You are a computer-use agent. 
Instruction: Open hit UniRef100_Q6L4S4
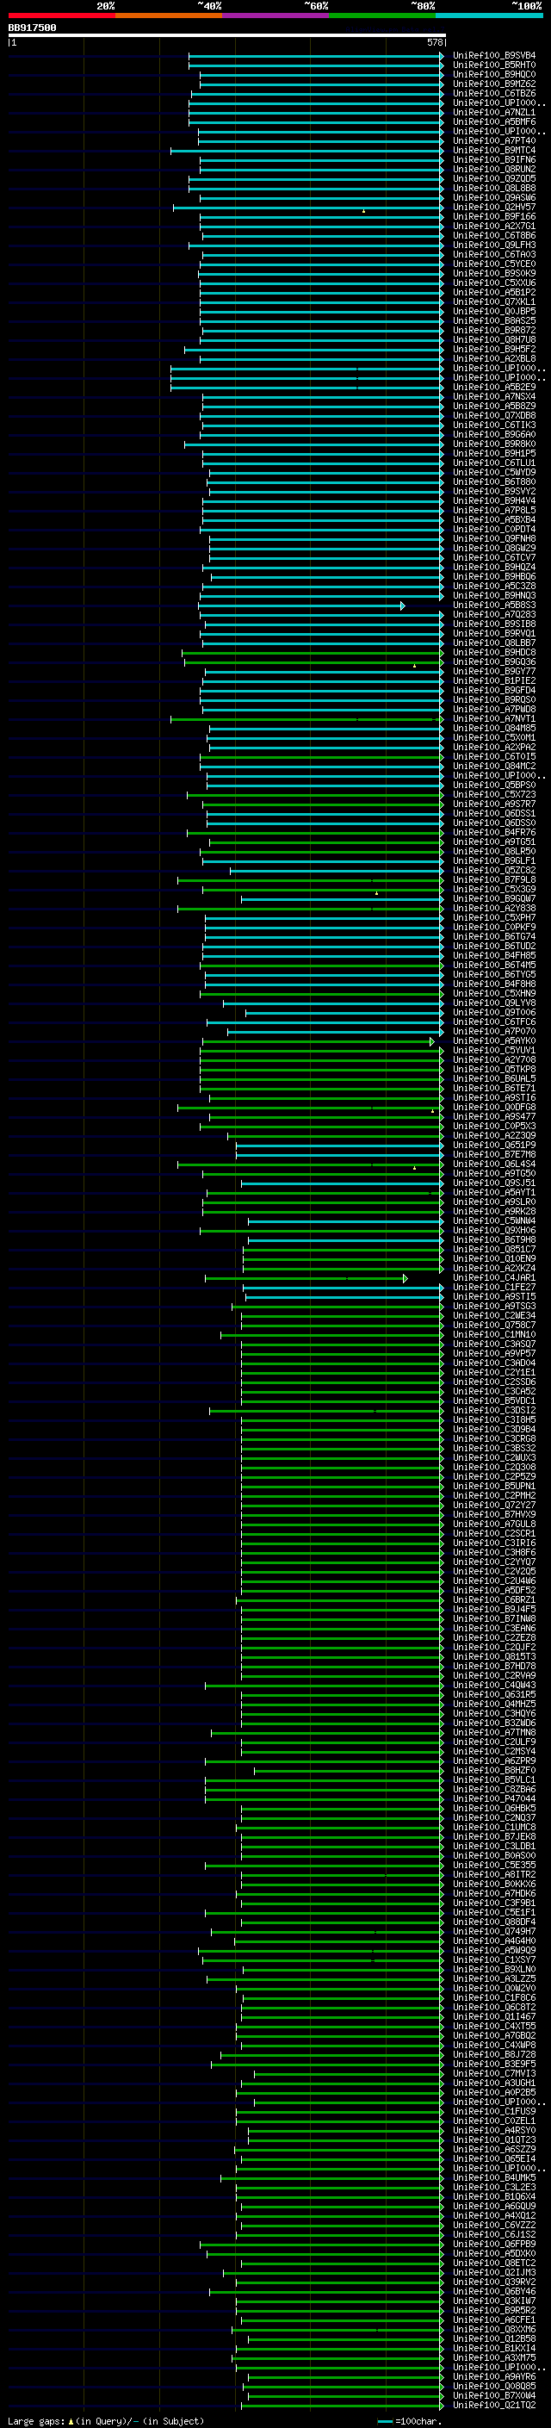click(x=494, y=1164)
